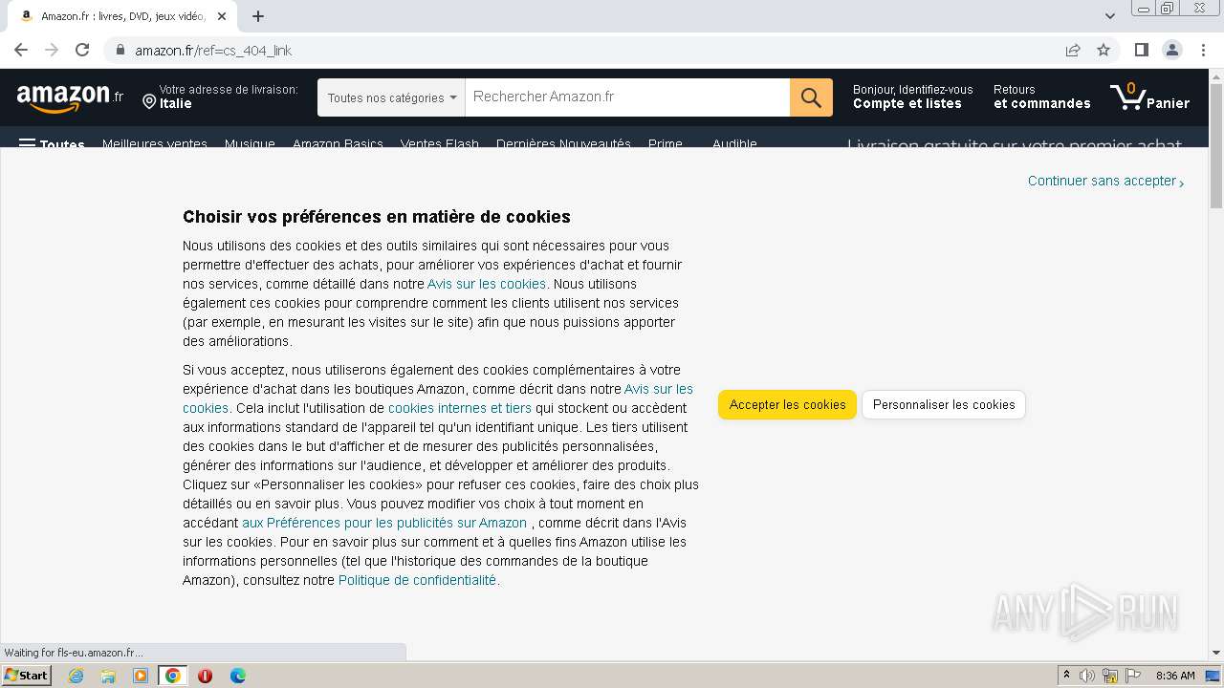Open the media player taskbar icon

[x=141, y=676]
